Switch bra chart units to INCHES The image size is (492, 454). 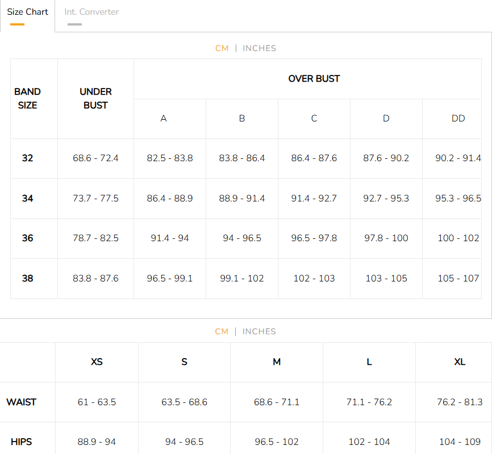(x=259, y=48)
